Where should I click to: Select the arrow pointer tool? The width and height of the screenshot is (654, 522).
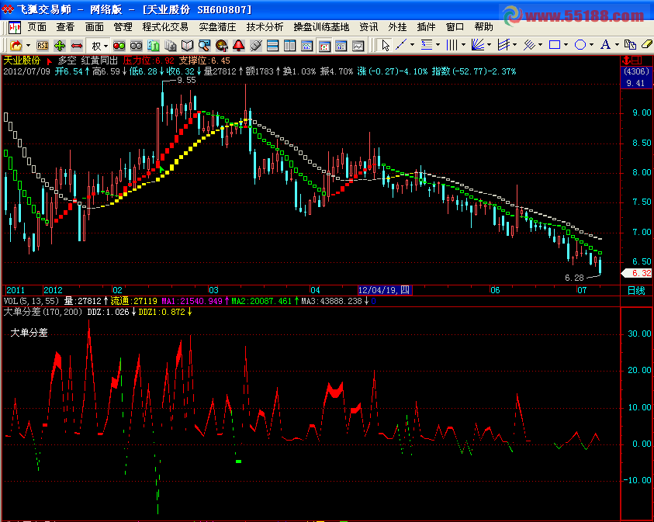click(386, 45)
